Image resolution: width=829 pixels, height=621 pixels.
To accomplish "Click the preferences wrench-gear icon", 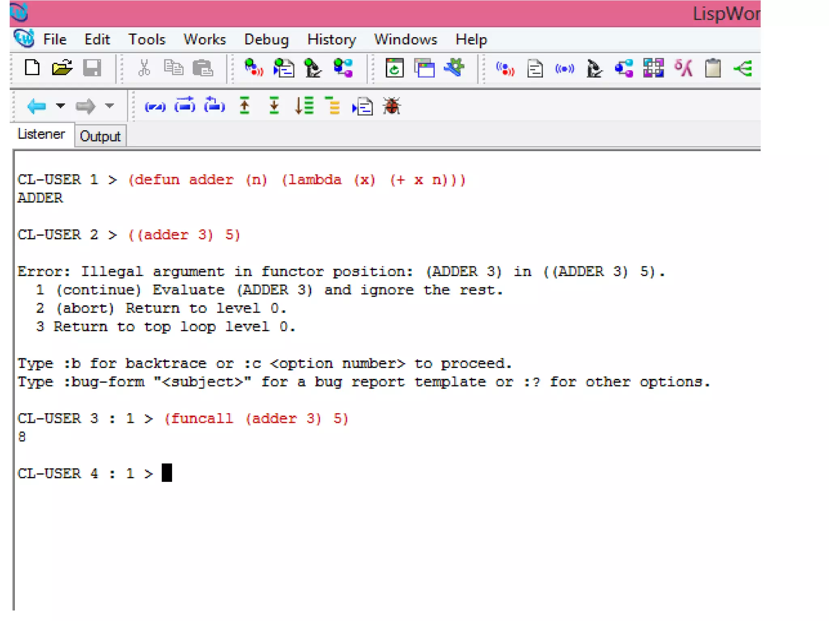I will (x=454, y=68).
